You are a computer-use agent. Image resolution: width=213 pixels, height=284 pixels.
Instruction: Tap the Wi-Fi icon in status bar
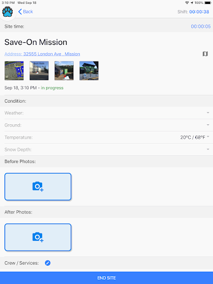(x=187, y=3)
